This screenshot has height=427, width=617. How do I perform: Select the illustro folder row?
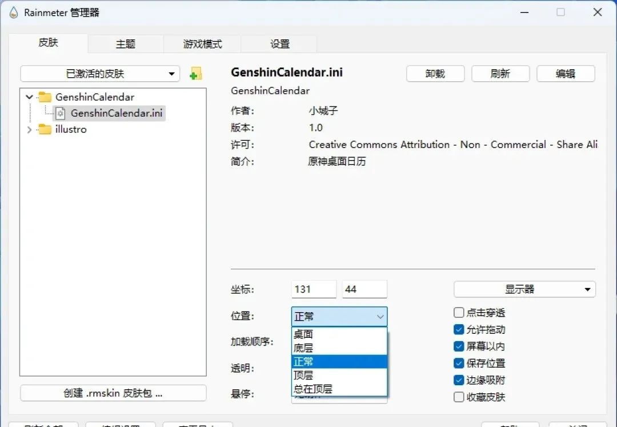click(71, 129)
